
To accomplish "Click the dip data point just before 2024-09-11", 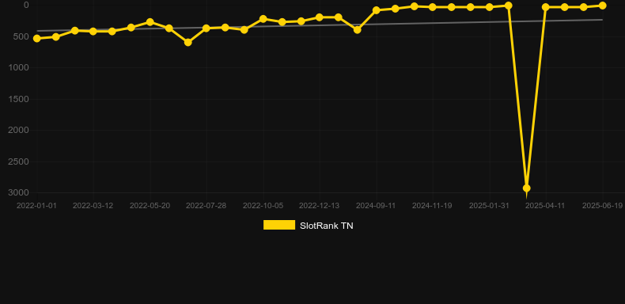I will tap(357, 29).
